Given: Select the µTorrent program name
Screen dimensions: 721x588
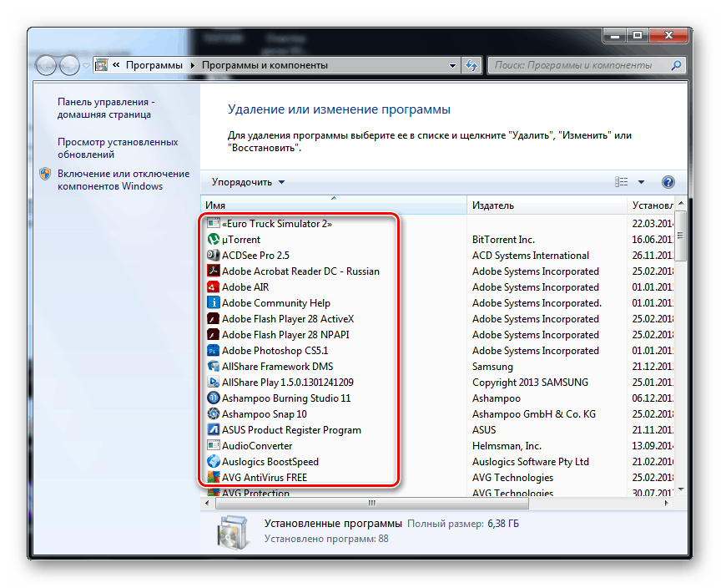Looking at the screenshot, I should point(241,240).
